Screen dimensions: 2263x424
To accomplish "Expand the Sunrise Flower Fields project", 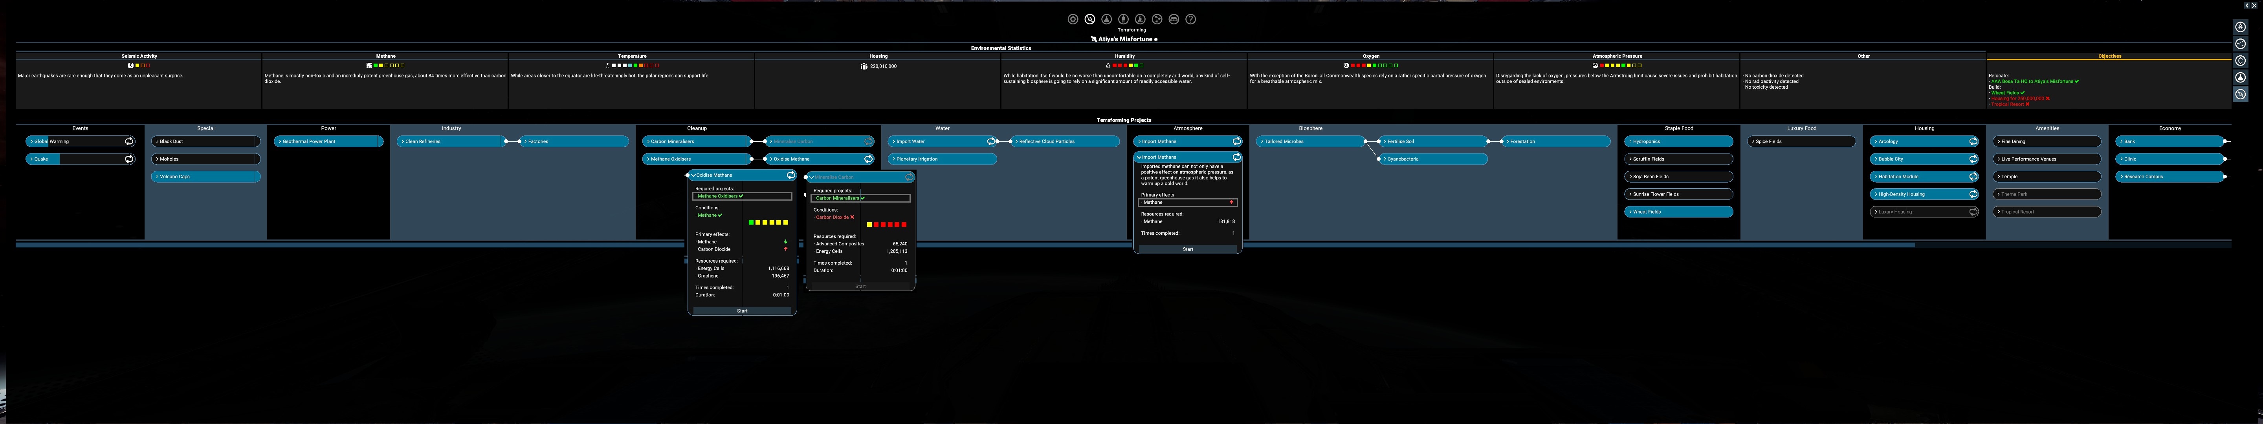I will 1679,194.
